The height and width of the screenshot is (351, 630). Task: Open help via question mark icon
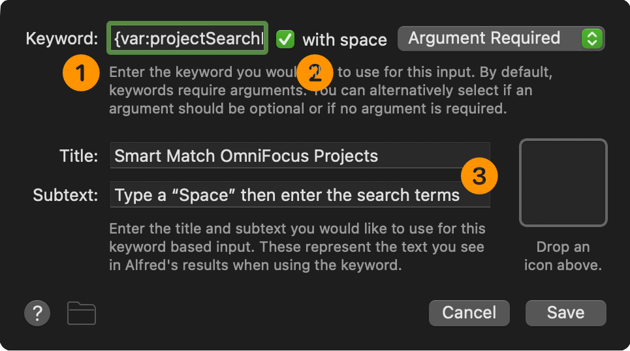click(37, 313)
